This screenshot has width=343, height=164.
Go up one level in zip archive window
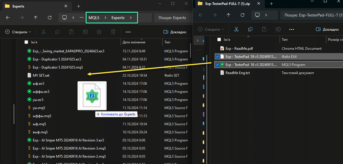(x=229, y=15)
